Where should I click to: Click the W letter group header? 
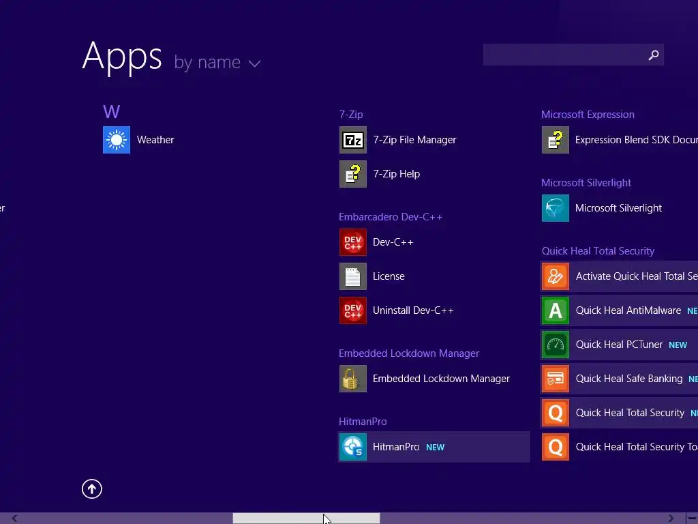pyautogui.click(x=111, y=111)
